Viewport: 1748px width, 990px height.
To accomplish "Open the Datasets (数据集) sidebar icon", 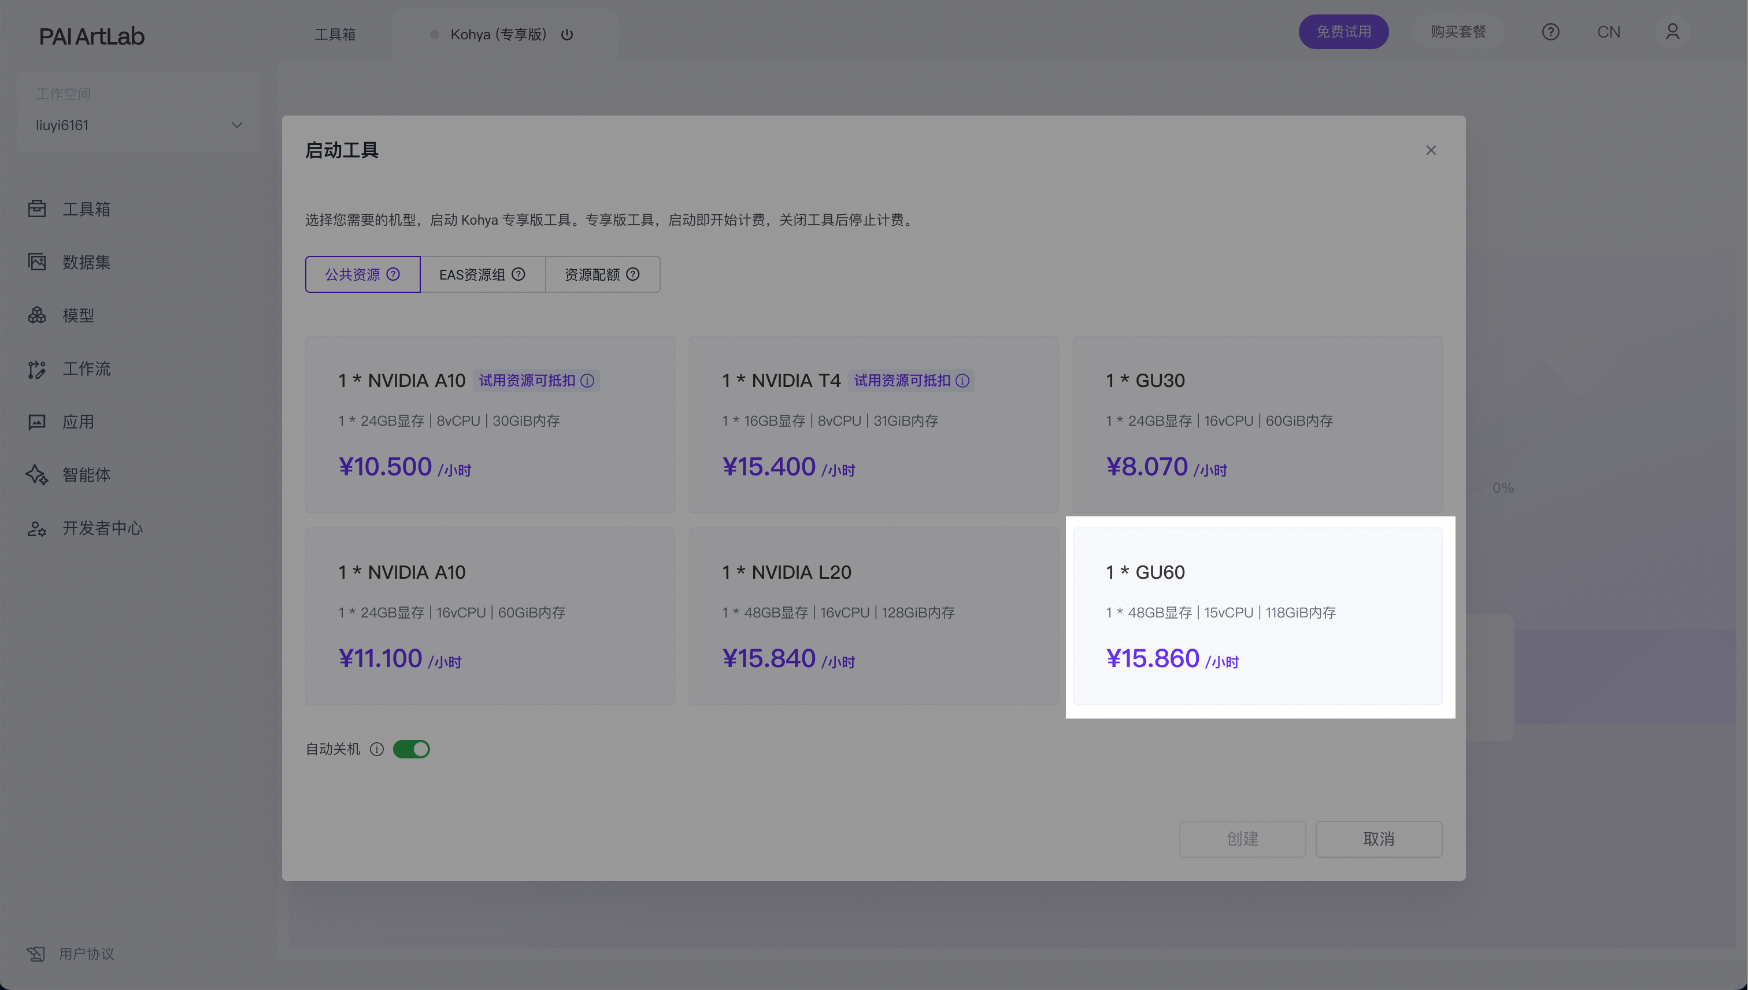I will [x=37, y=262].
